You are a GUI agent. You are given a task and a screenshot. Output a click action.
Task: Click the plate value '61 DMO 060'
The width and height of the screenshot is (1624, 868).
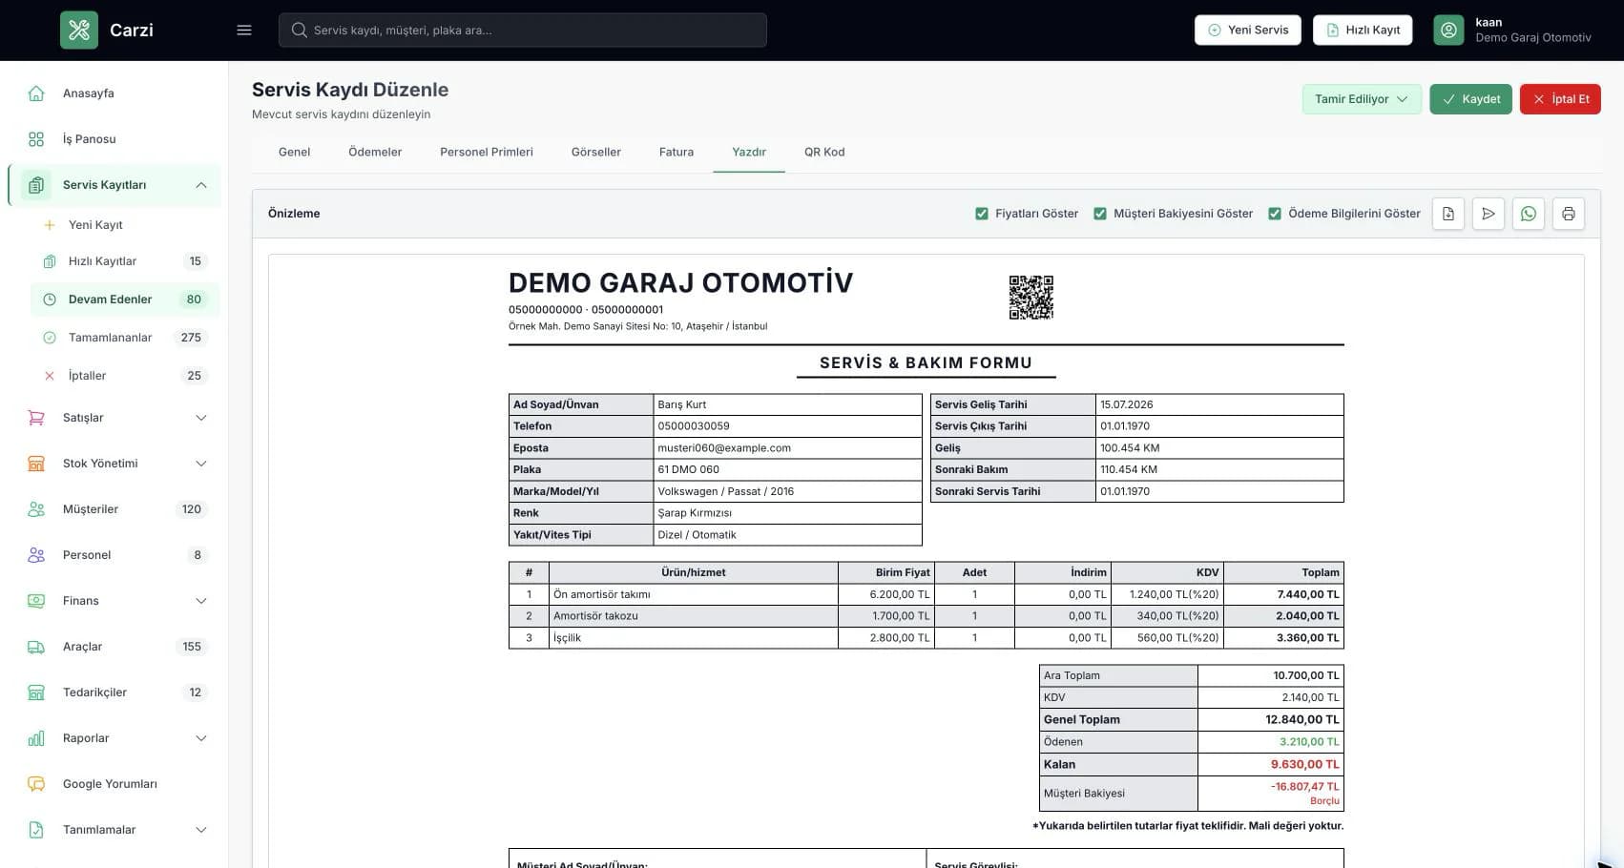click(x=688, y=469)
